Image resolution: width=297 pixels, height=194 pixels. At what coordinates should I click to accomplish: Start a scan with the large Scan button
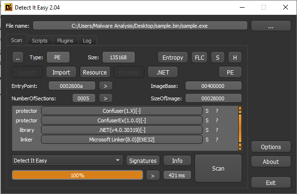(218, 168)
